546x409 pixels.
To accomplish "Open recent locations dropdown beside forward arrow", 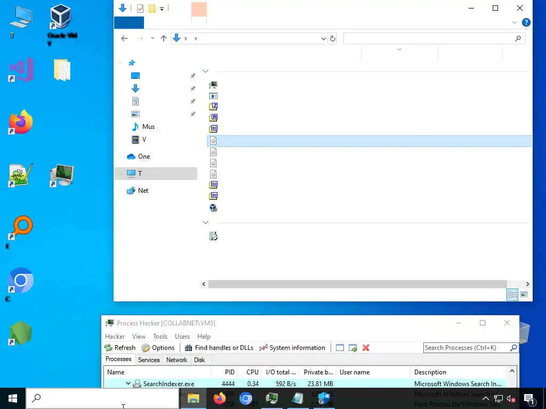I will [x=152, y=38].
